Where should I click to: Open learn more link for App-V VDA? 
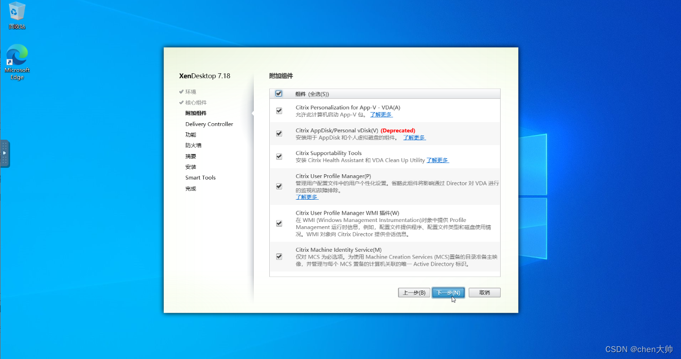point(381,114)
